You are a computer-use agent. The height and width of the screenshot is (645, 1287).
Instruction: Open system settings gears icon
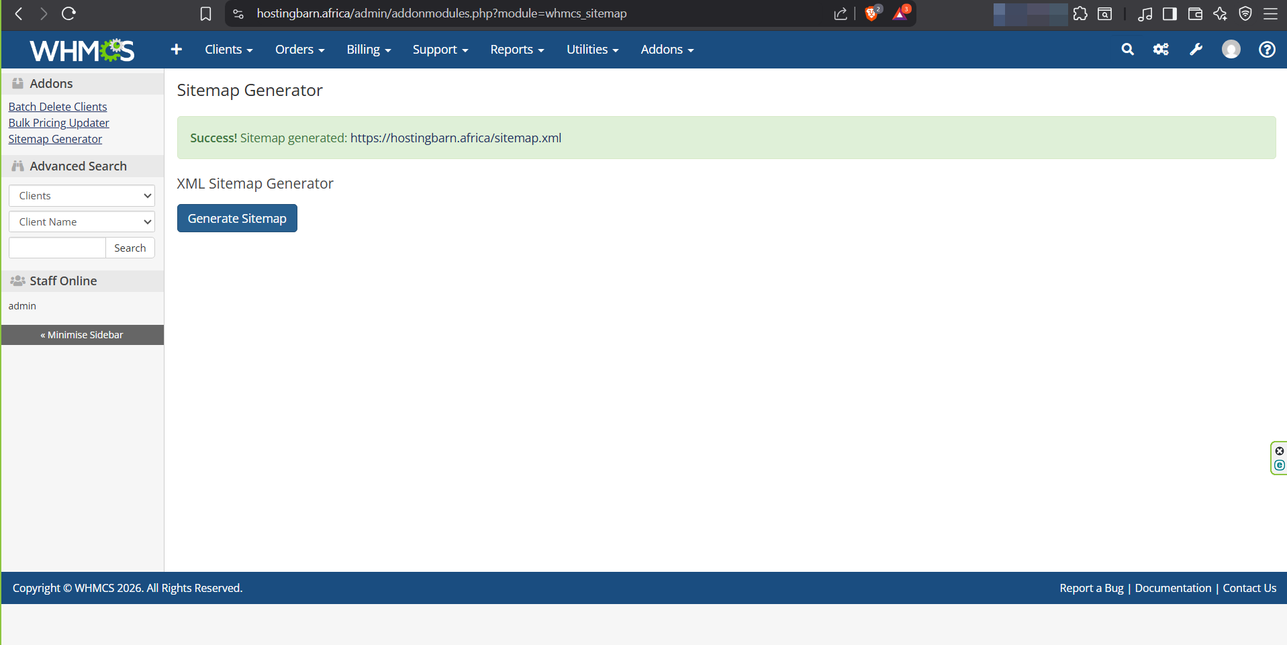(x=1161, y=50)
